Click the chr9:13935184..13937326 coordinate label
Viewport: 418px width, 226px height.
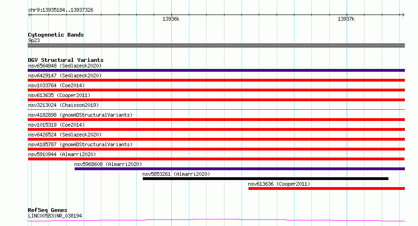61,10
